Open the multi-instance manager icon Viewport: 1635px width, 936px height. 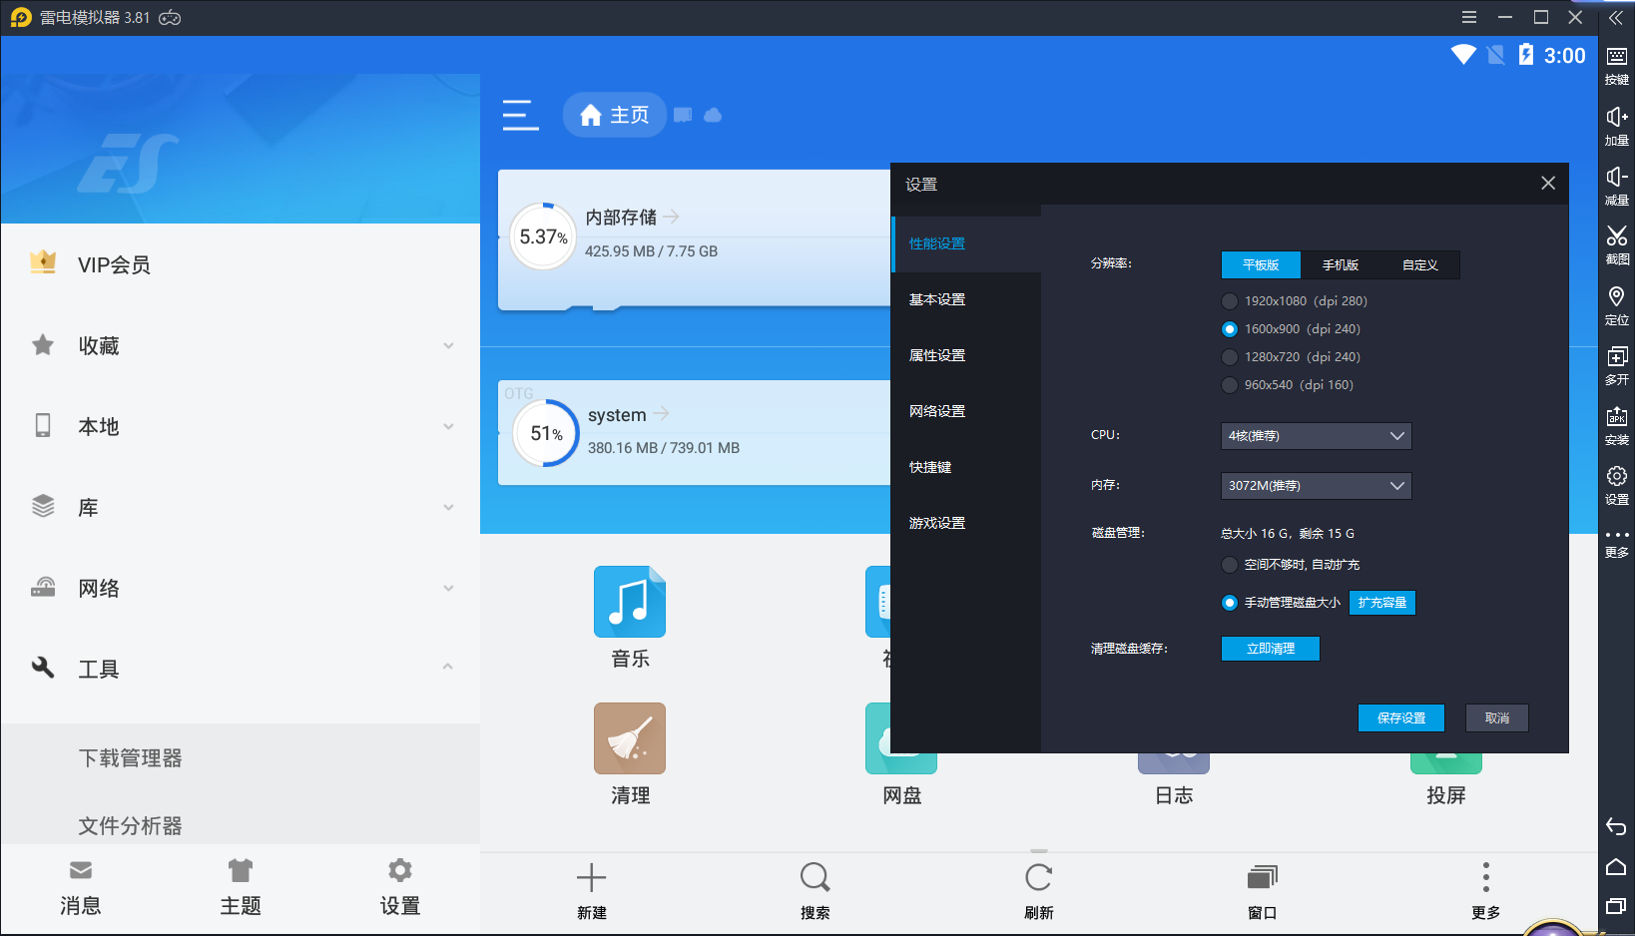[1616, 357]
